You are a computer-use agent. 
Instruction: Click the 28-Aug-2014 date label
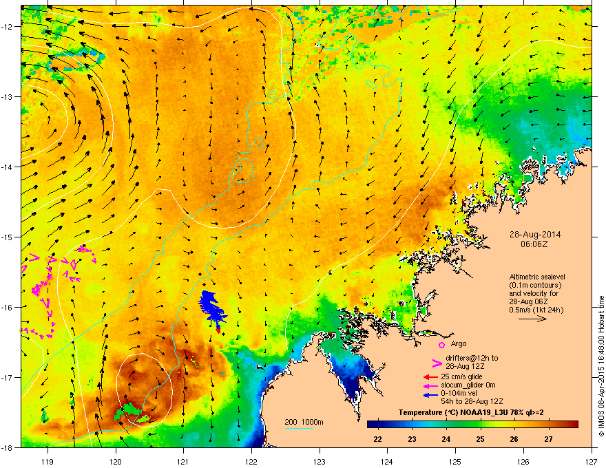click(535, 235)
